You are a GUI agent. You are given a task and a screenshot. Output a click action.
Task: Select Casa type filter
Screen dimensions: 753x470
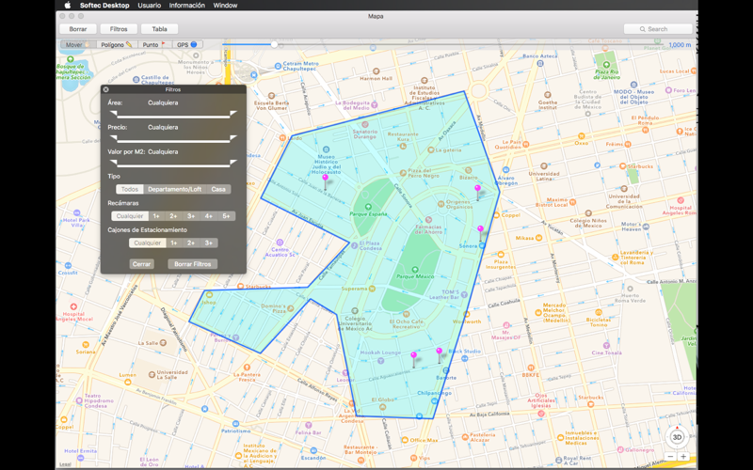218,189
